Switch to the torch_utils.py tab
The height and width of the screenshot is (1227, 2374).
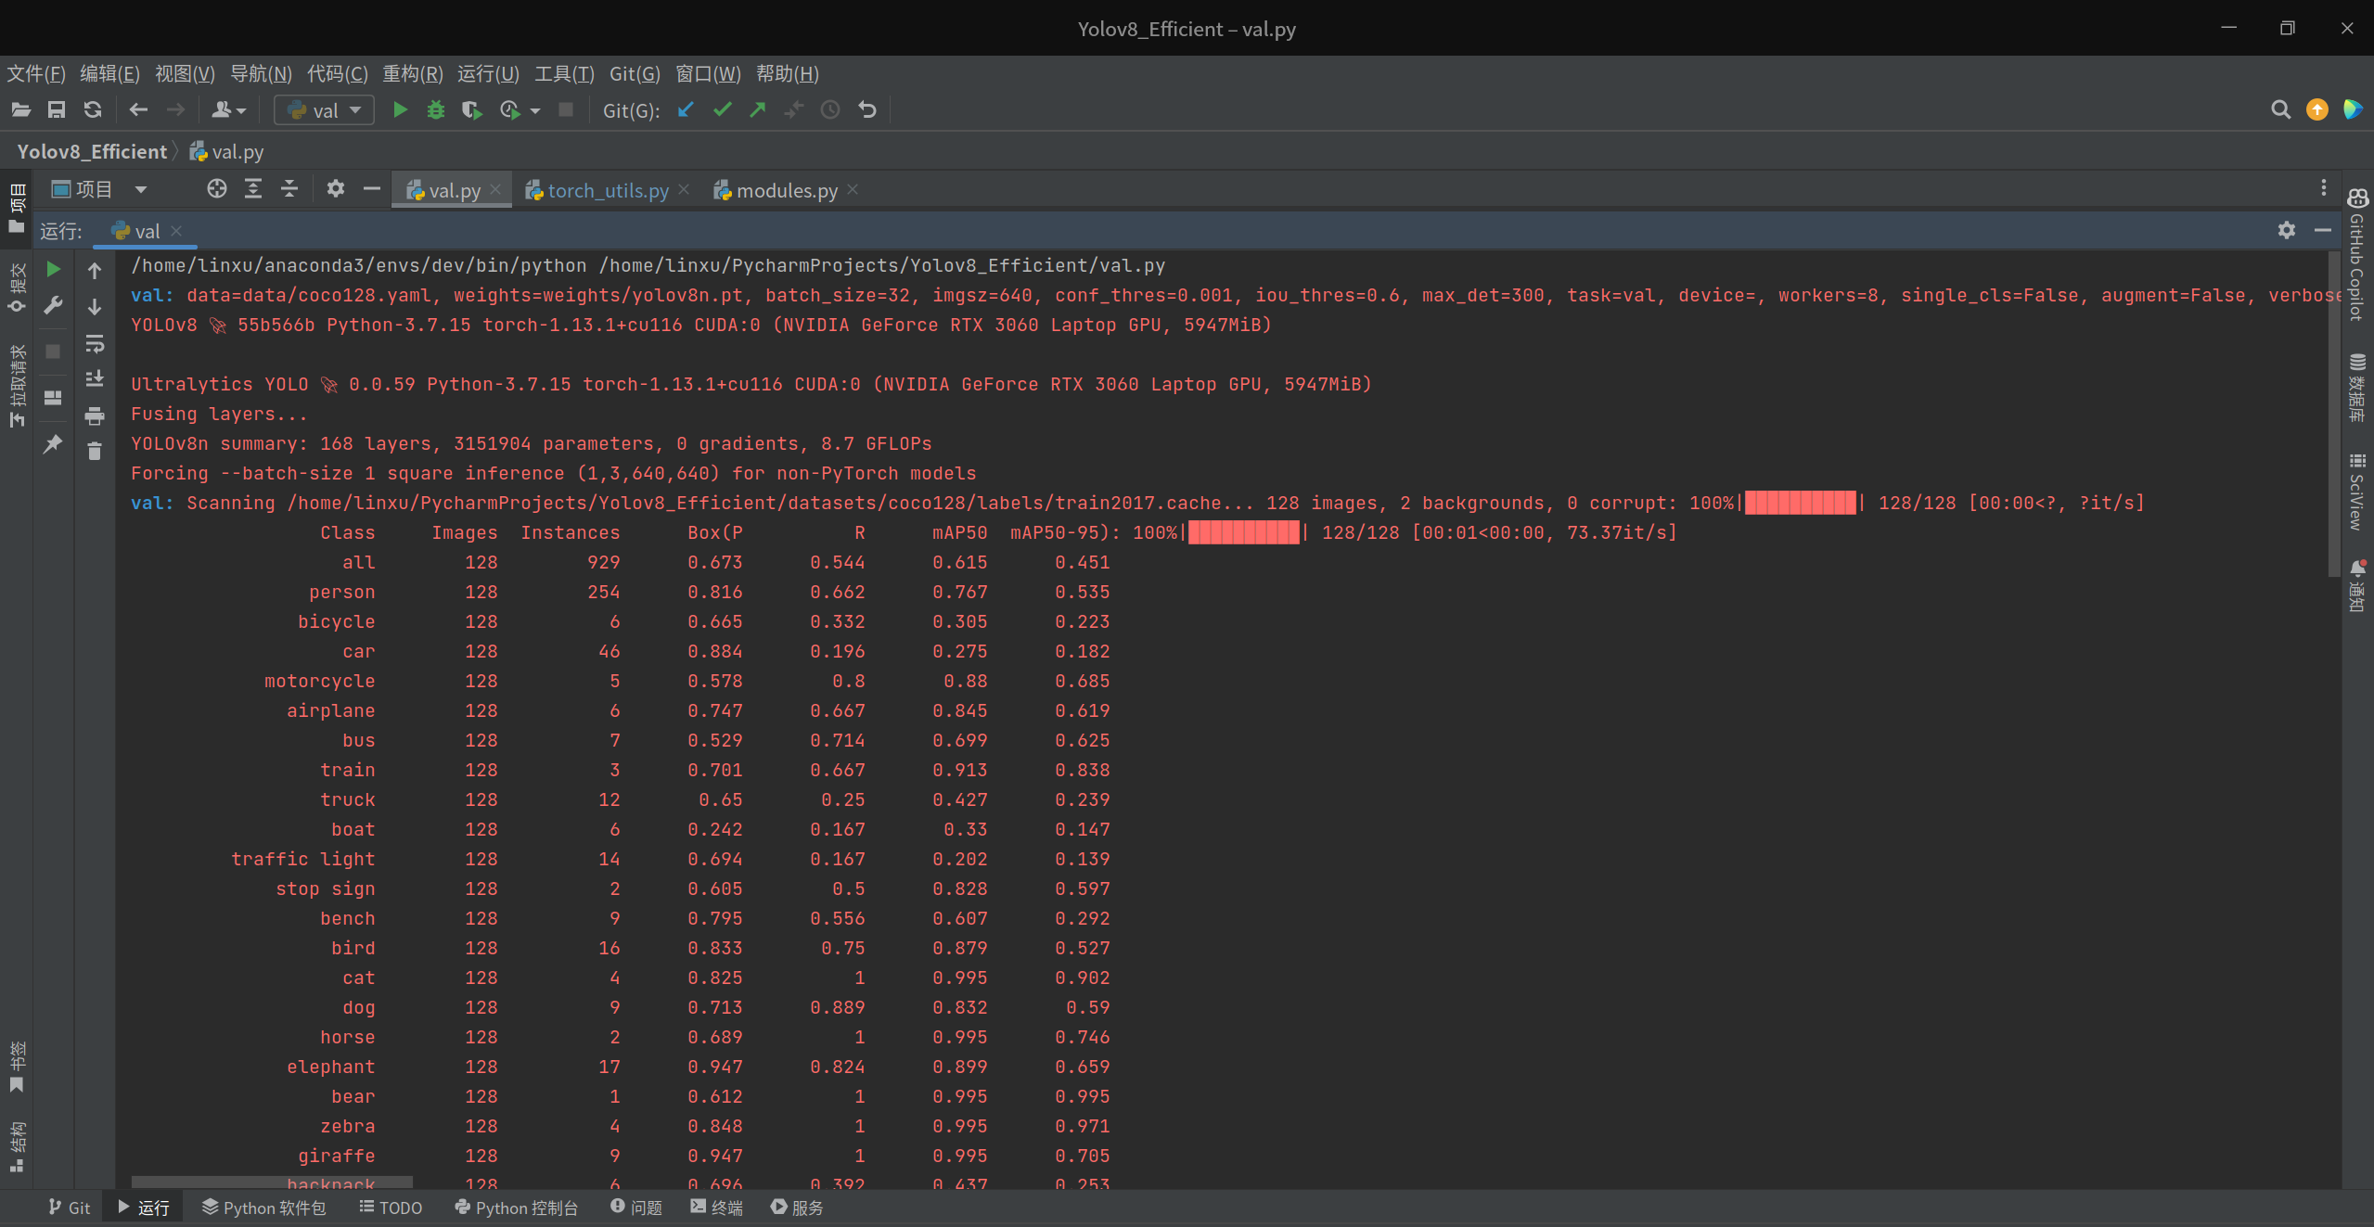click(607, 190)
